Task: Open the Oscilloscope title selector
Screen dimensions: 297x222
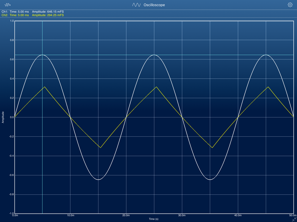Action: (154, 5)
